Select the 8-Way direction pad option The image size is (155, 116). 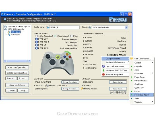click(x=71, y=36)
